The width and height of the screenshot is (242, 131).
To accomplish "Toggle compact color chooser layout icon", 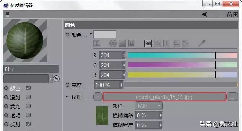I will click(x=97, y=43).
